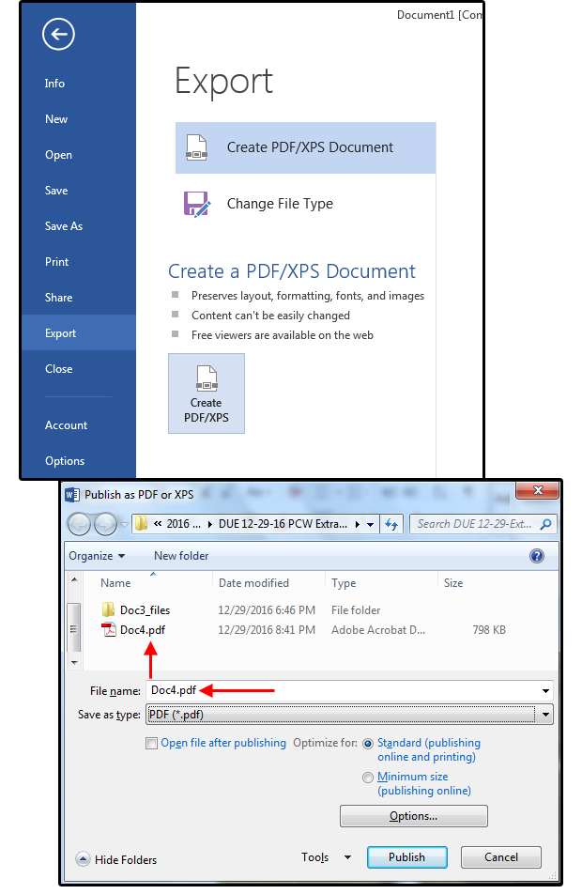The width and height of the screenshot is (582, 894).
Task: Open Account settings page
Action: point(66,425)
